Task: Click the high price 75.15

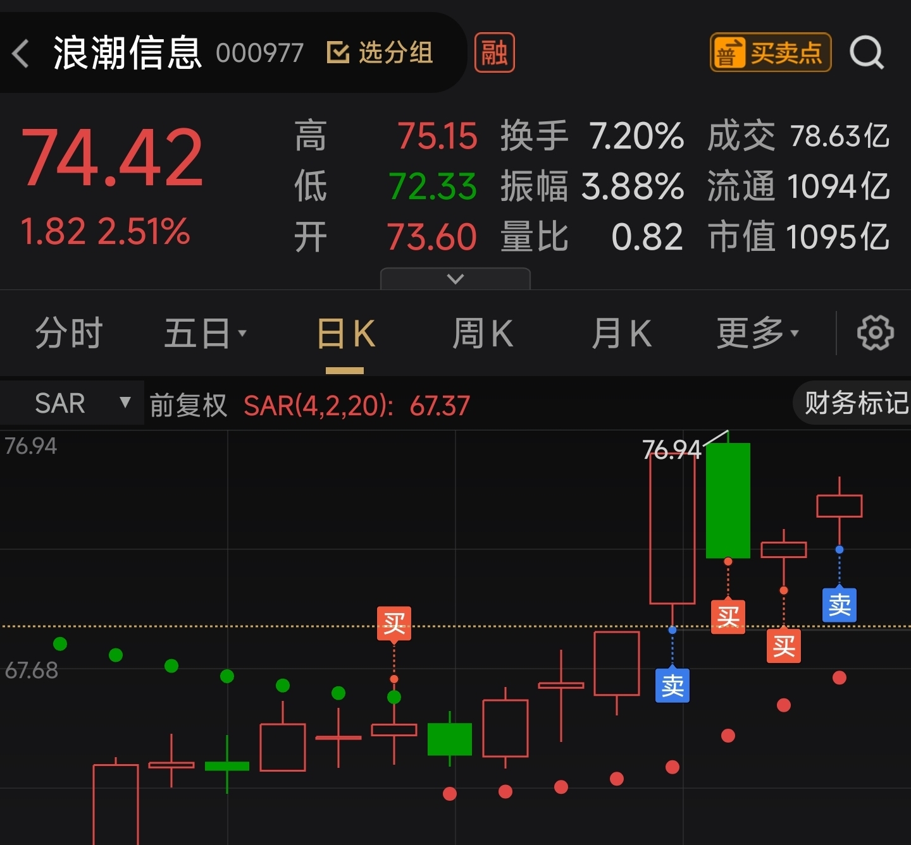Action: [437, 136]
